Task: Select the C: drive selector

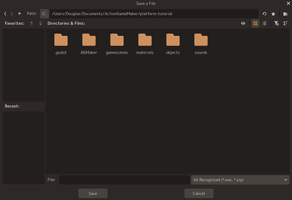Action: click(44, 14)
